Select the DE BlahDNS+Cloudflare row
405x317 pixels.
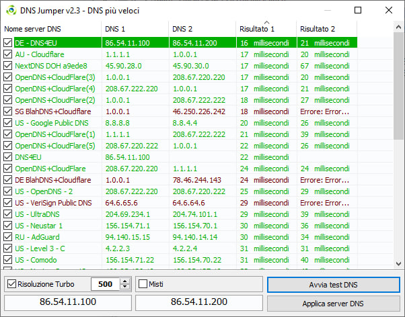(x=180, y=180)
